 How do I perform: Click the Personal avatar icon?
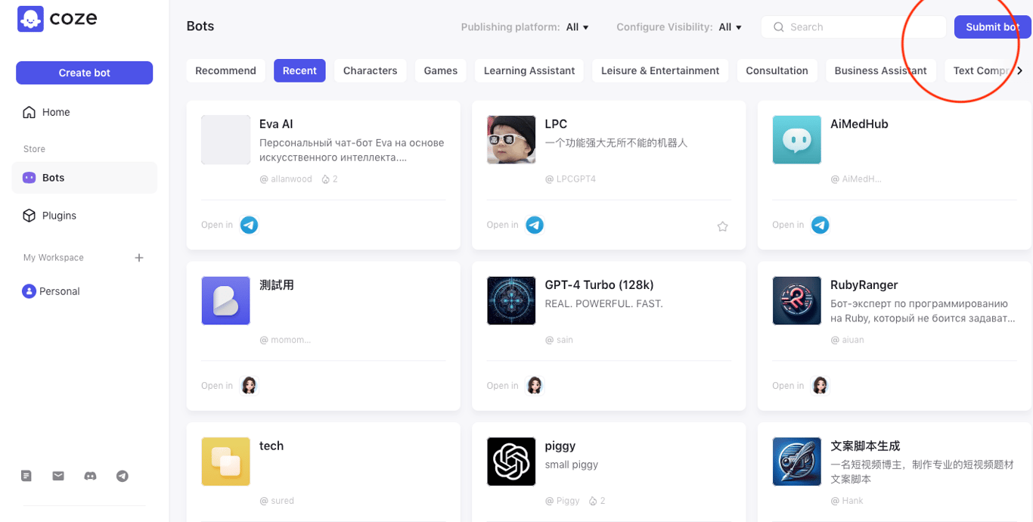29,291
